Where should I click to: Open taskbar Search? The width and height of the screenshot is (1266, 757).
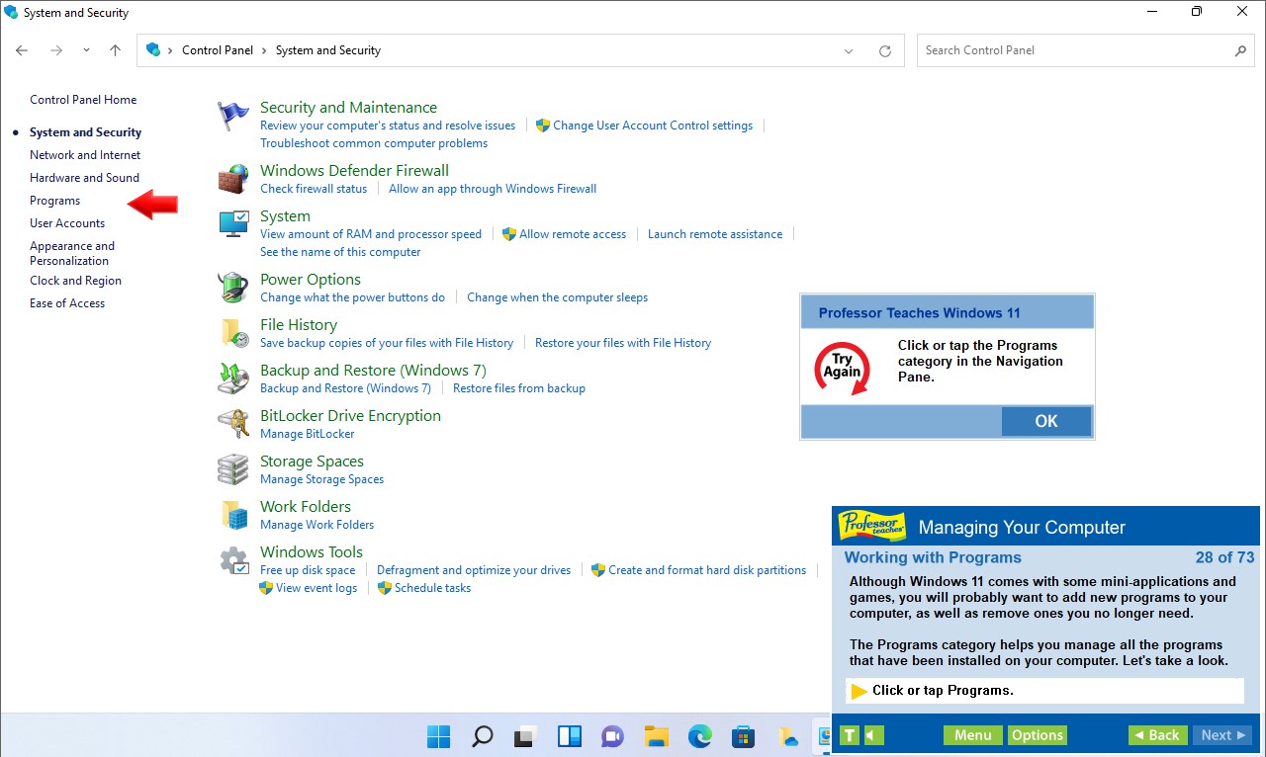click(x=482, y=736)
